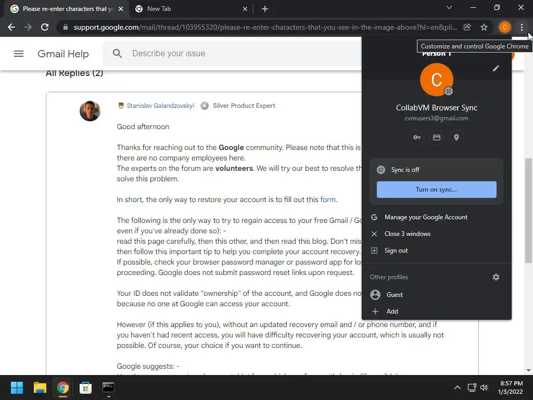
Task: Share this page icon in address bar
Action: pos(467,27)
